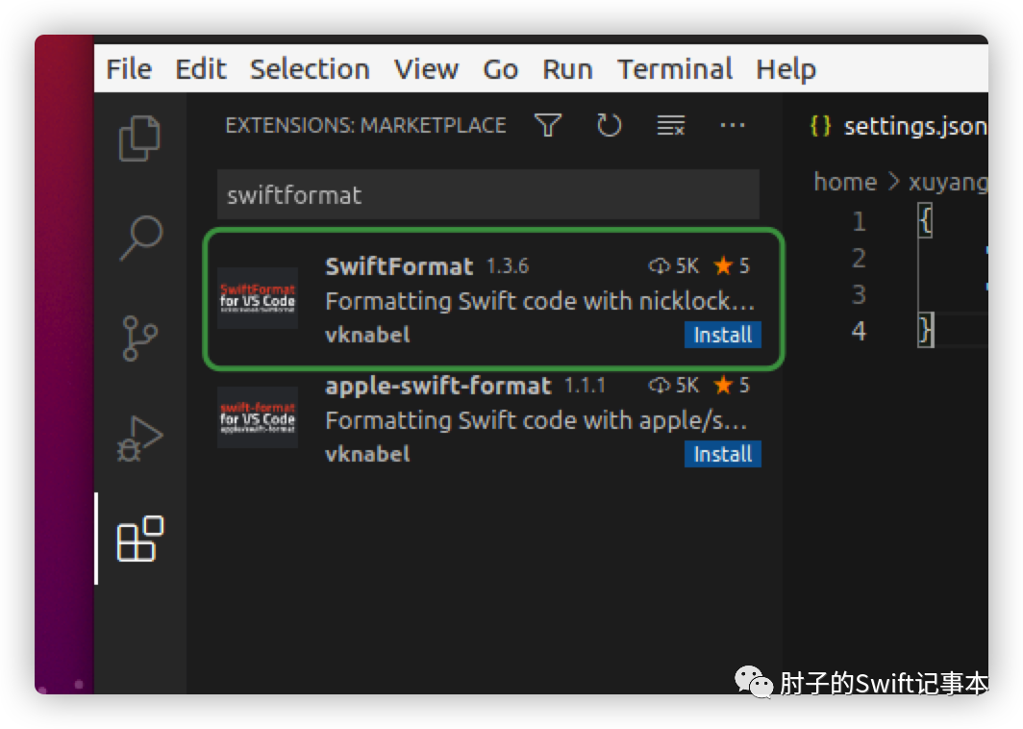This screenshot has height=729, width=1023.
Task: Open the File menu
Action: (x=129, y=69)
